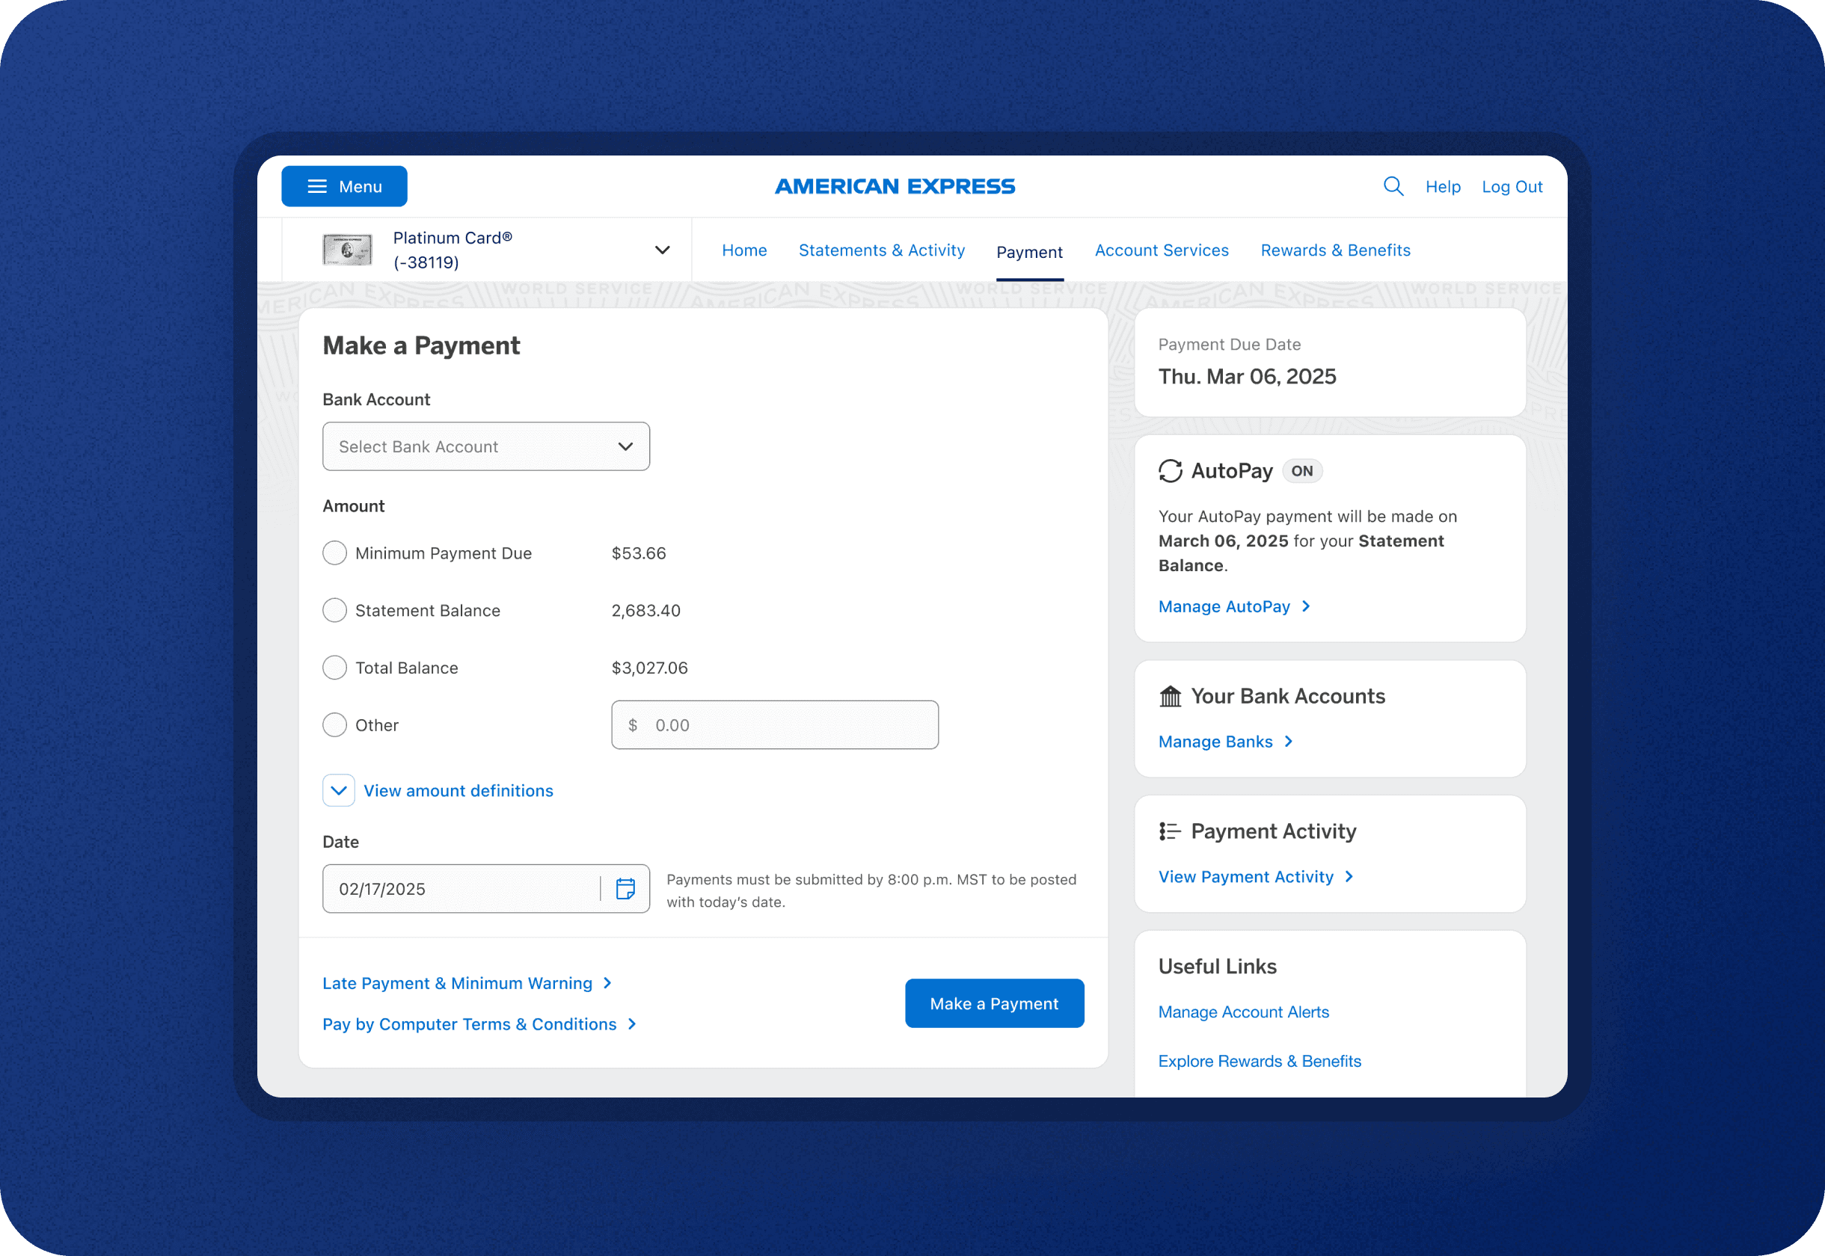Click the bank building icon
The image size is (1825, 1256).
1170,697
